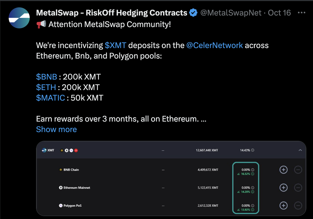Remove liquidity from the Polygon PoS row

point(298,205)
